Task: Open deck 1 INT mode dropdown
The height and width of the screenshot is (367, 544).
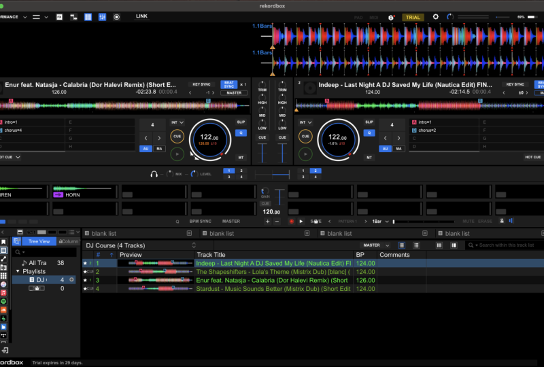Action: coord(177,122)
